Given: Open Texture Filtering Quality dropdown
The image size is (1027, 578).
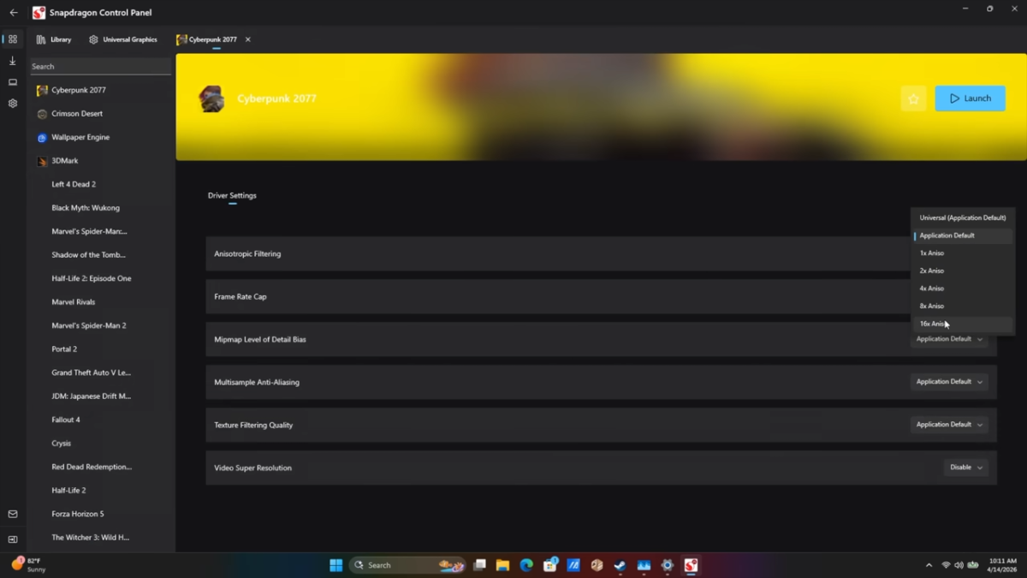Looking at the screenshot, I should (949, 425).
